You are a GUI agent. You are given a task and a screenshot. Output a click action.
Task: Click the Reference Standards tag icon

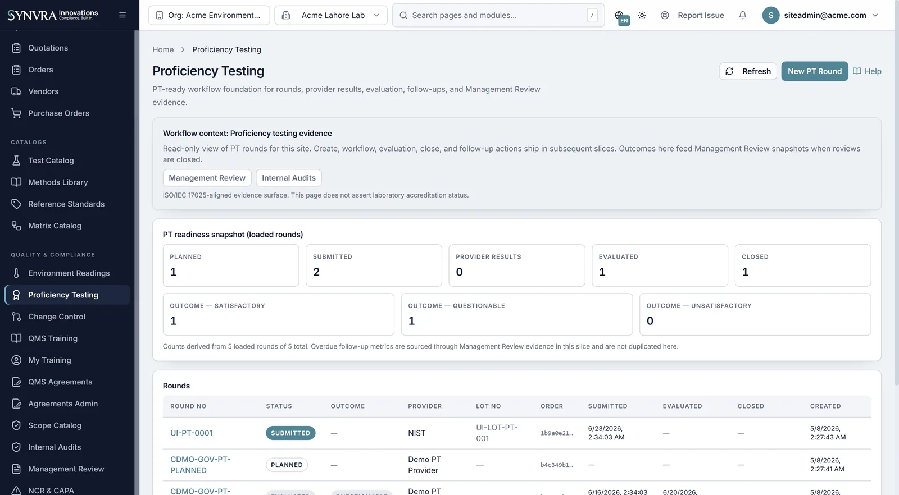pos(16,204)
